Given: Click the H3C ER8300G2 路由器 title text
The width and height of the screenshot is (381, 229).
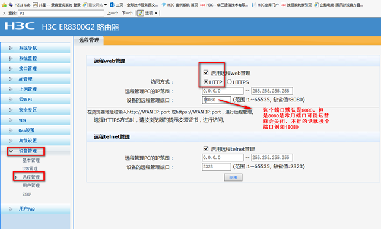Looking at the screenshot, I should coord(81,27).
